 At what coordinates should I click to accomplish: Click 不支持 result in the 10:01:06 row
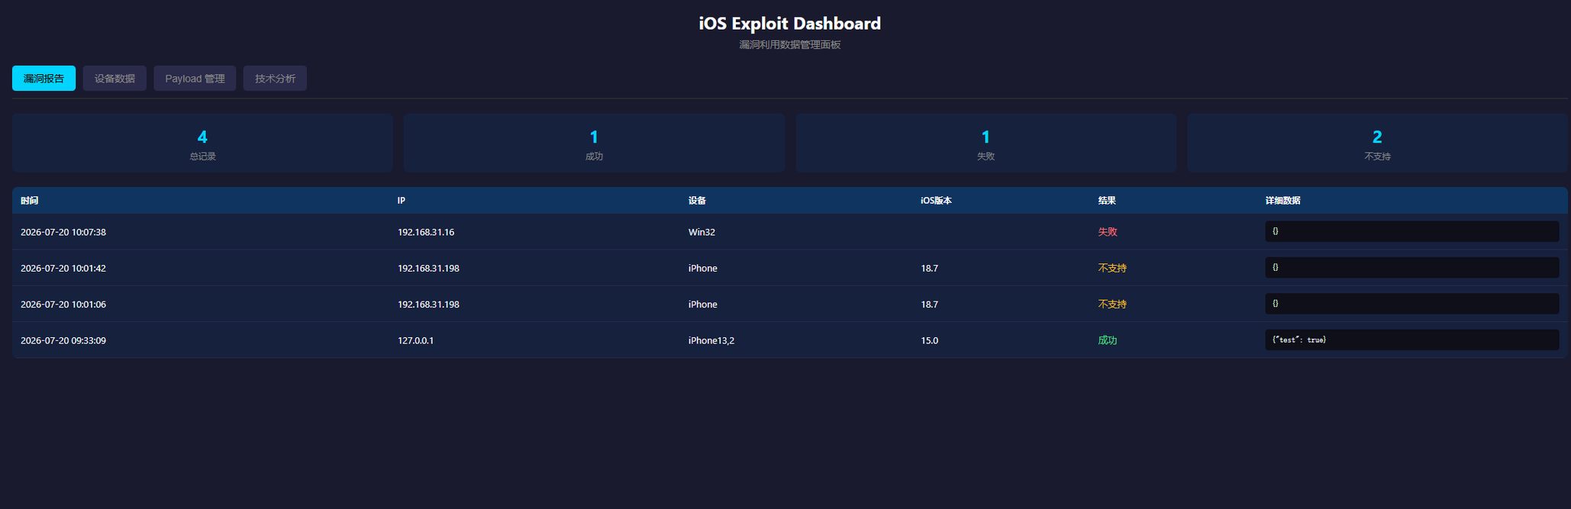click(1112, 304)
